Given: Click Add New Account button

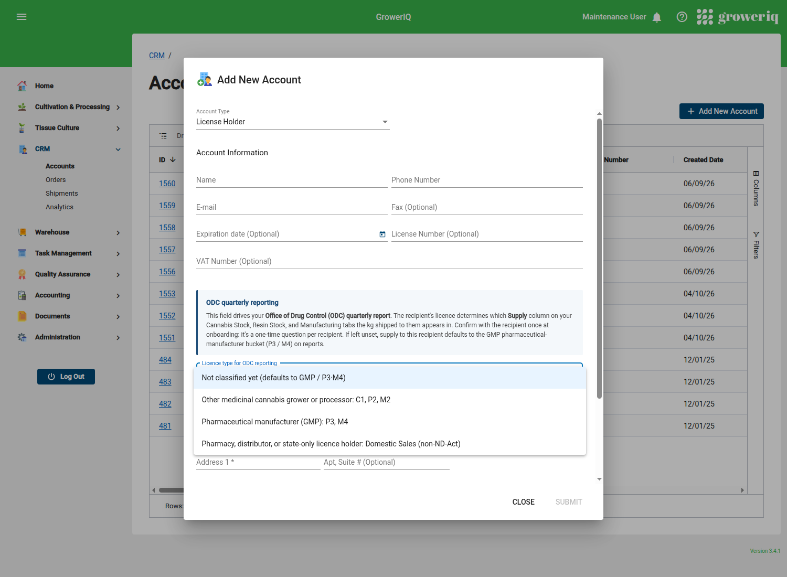Looking at the screenshot, I should pos(721,111).
